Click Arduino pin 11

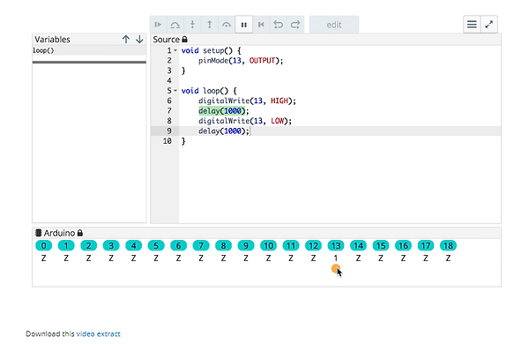(291, 245)
